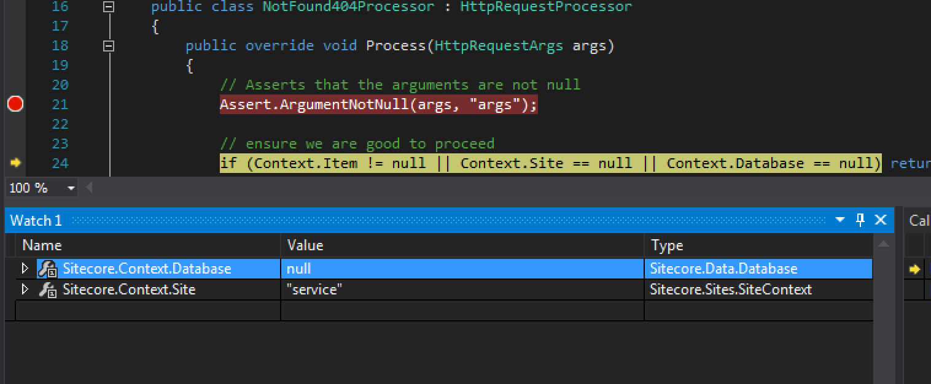This screenshot has width=931, height=384.
Task: Toggle the breakpoint on line 21
Action: (x=15, y=104)
